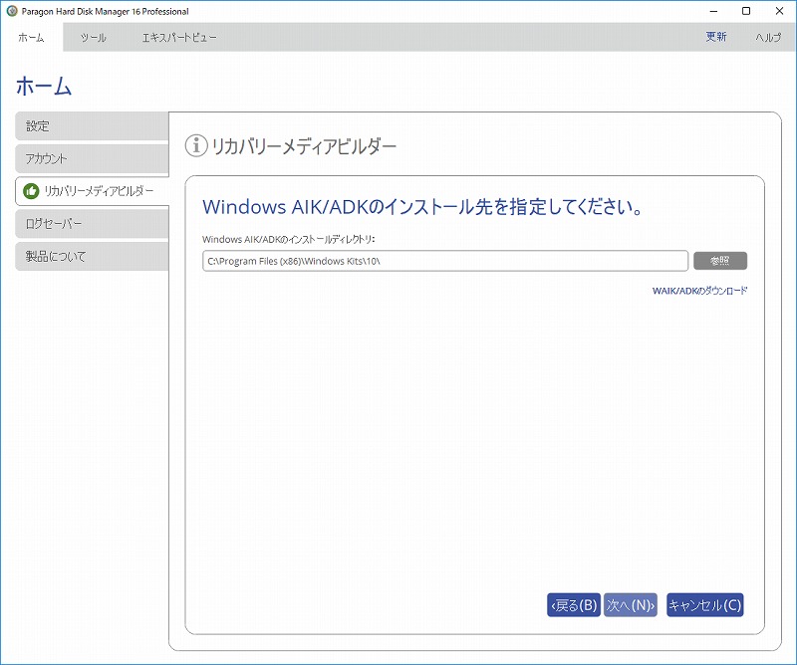Maximize the Paragon Hard Disk Manager window
The height and width of the screenshot is (665, 797).
pos(746,11)
